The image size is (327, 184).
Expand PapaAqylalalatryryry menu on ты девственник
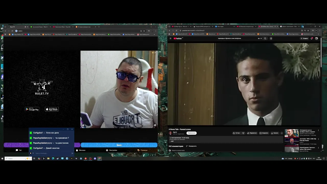click(x=53, y=143)
